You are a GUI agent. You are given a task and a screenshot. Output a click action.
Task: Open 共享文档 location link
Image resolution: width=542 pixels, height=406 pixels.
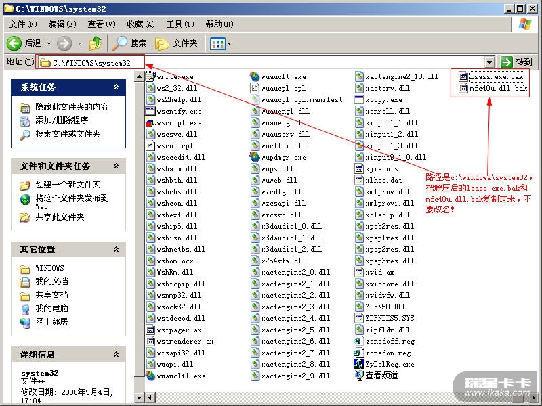[51, 295]
